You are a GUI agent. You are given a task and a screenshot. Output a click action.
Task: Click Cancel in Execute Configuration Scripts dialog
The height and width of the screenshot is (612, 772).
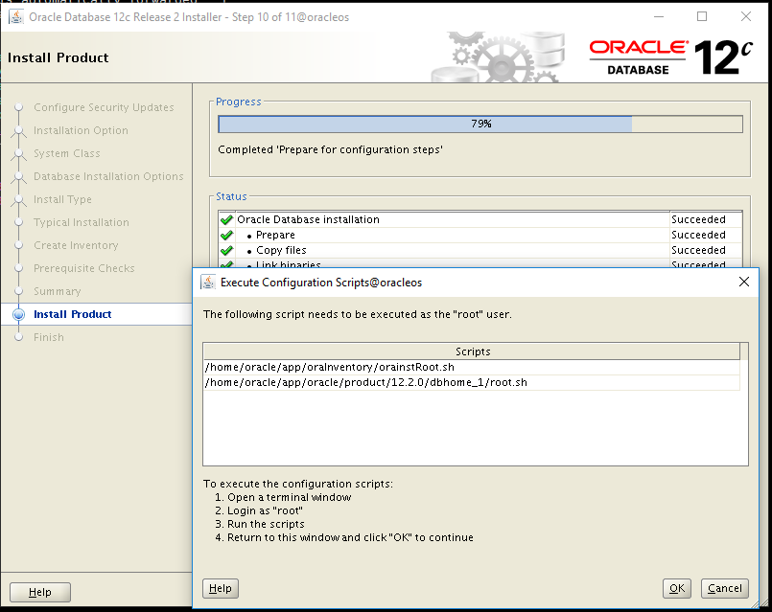click(x=724, y=588)
